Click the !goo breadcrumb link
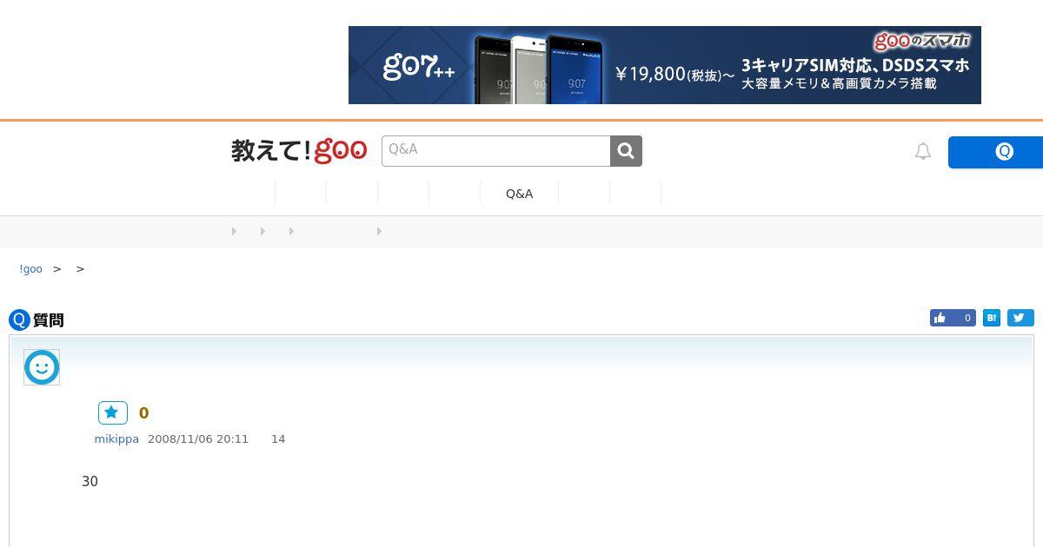 pyautogui.click(x=30, y=269)
